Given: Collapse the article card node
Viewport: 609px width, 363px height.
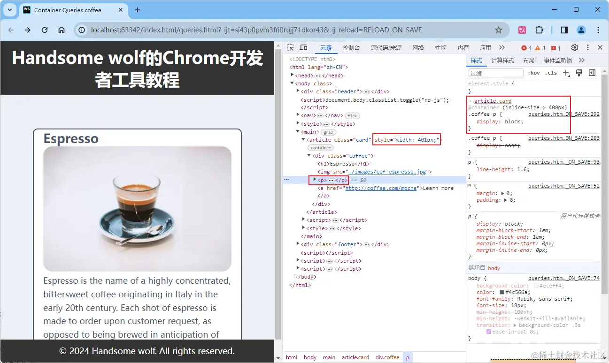Looking at the screenshot, I should point(304,139).
